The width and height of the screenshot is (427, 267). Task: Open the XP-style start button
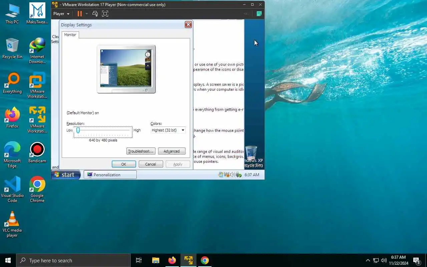tap(66, 175)
